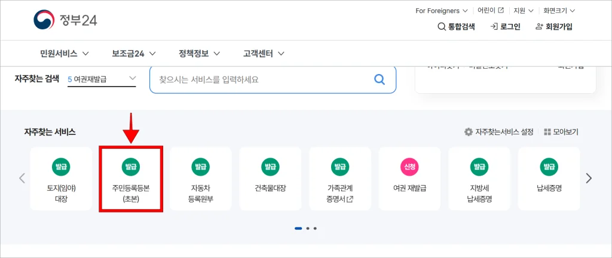612x258 pixels.
Task: Click 발급 badge on 자동차 등록원부 card
Action: tap(201, 167)
